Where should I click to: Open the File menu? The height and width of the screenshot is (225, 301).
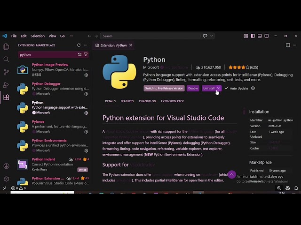[14, 36]
